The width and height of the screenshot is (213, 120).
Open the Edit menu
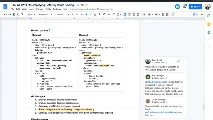(18, 9)
